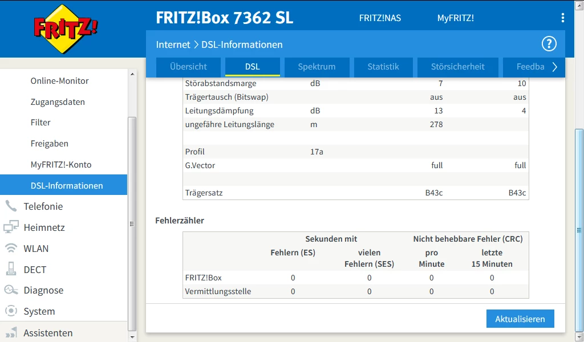
Task: Switch to the Statistik tab
Action: pos(383,67)
